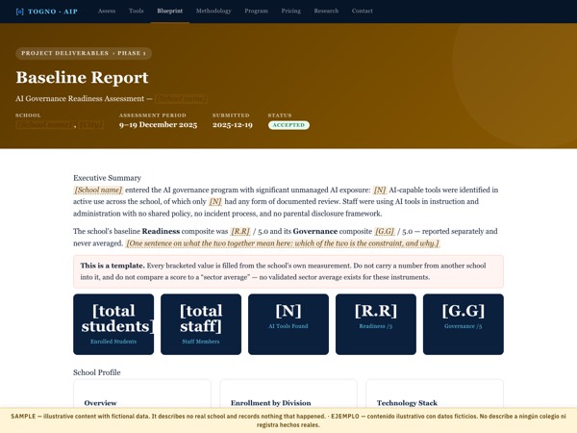Click the Executive Summary heading
This screenshot has height=433, width=577.
(107, 178)
